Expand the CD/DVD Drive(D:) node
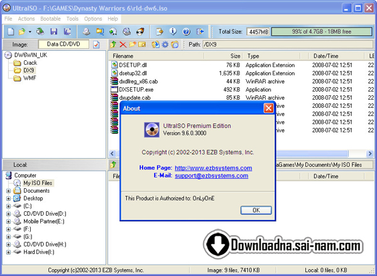The width and height of the screenshot is (377, 276). pyautogui.click(x=8, y=214)
